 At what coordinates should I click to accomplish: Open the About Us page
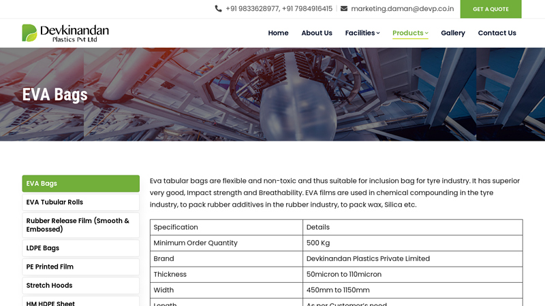pyautogui.click(x=317, y=33)
